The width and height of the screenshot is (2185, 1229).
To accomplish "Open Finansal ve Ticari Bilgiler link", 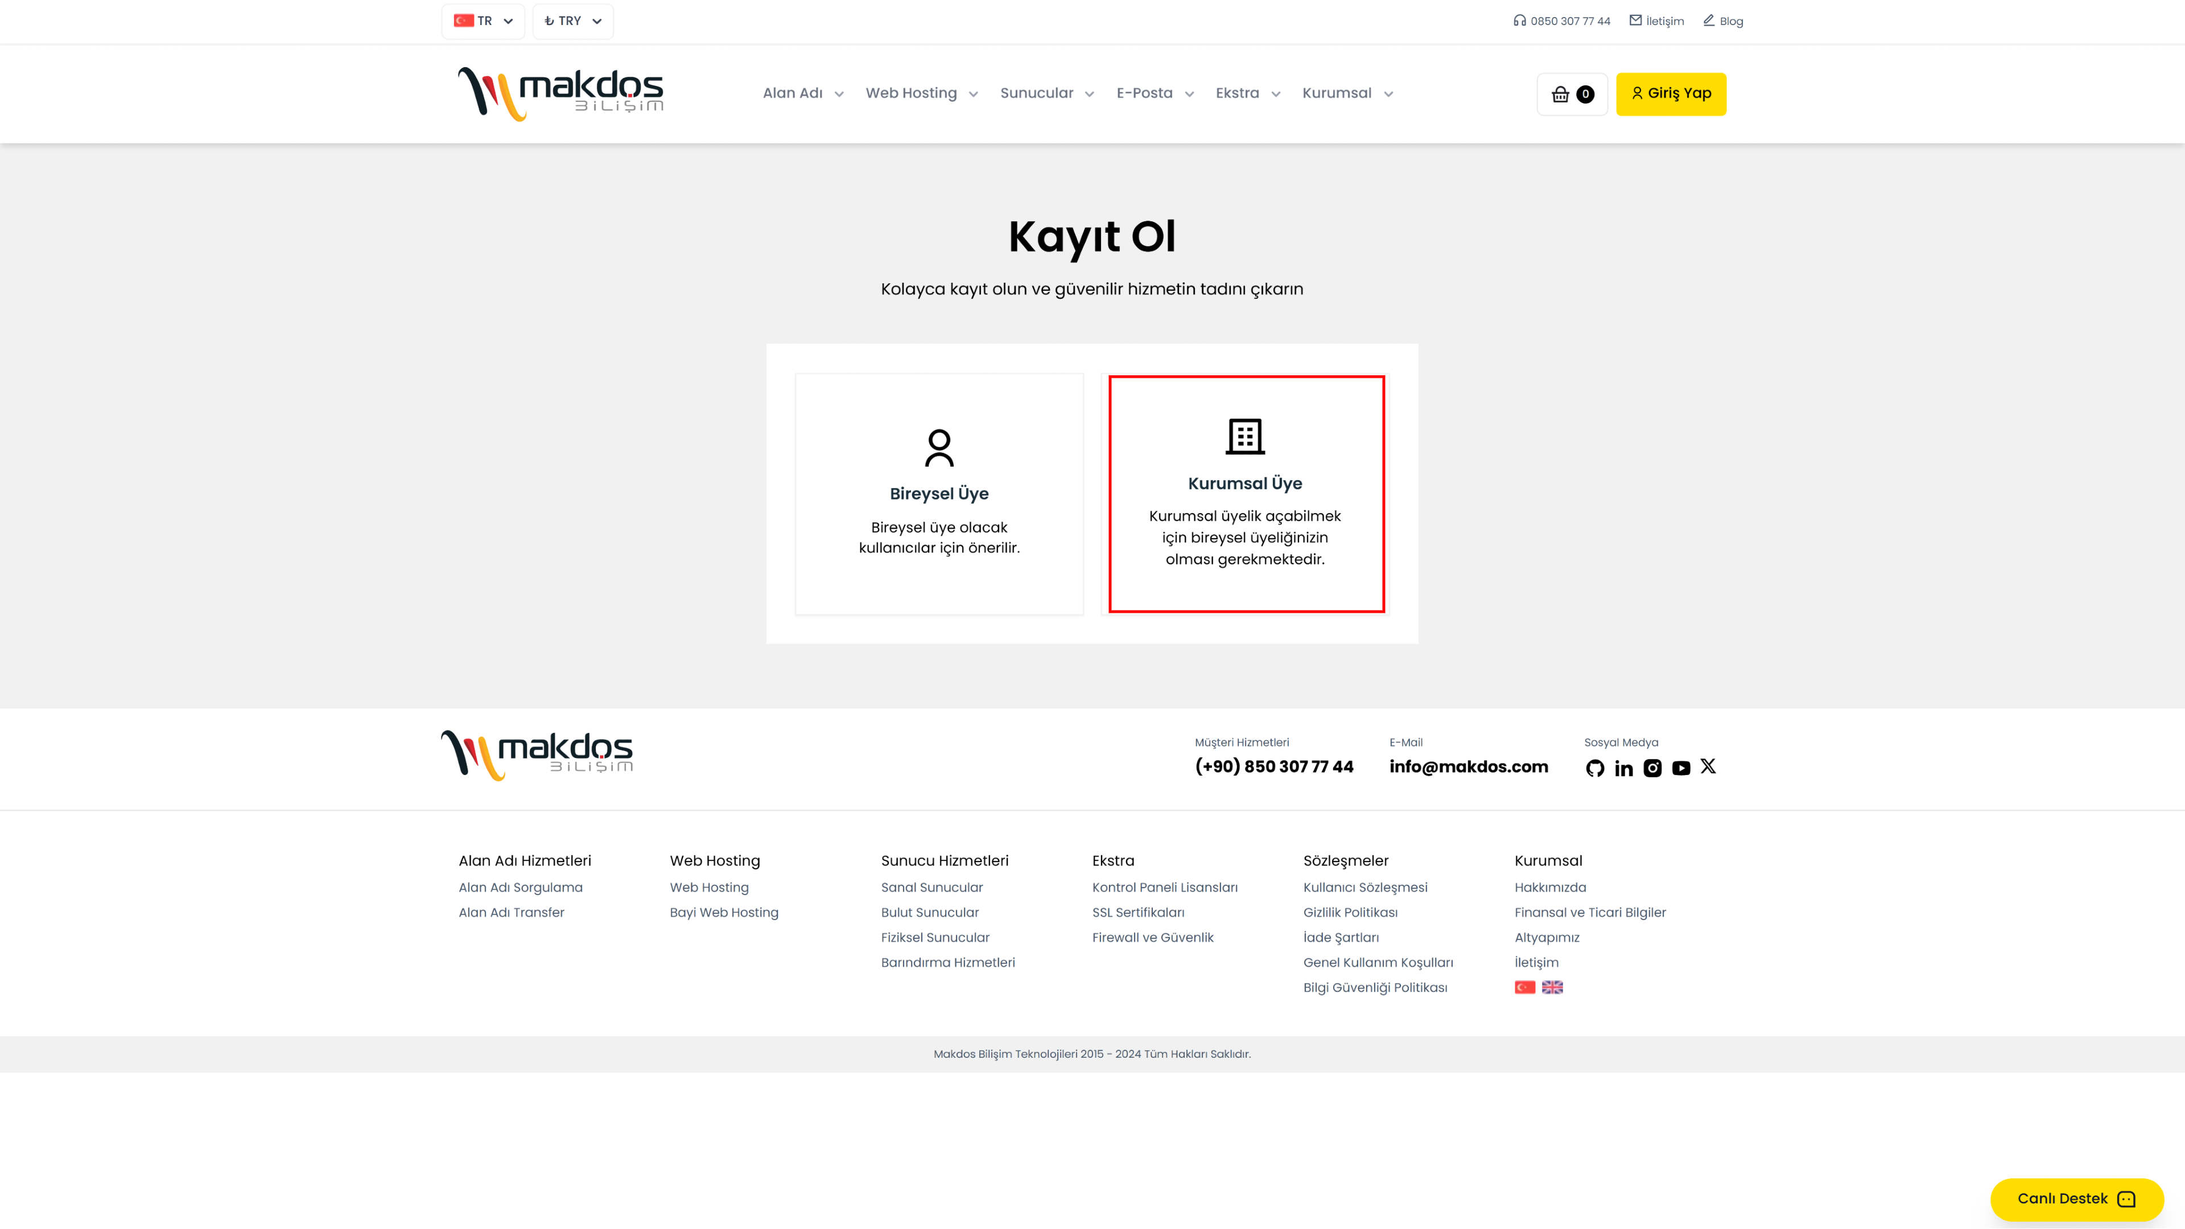I will pos(1590,913).
